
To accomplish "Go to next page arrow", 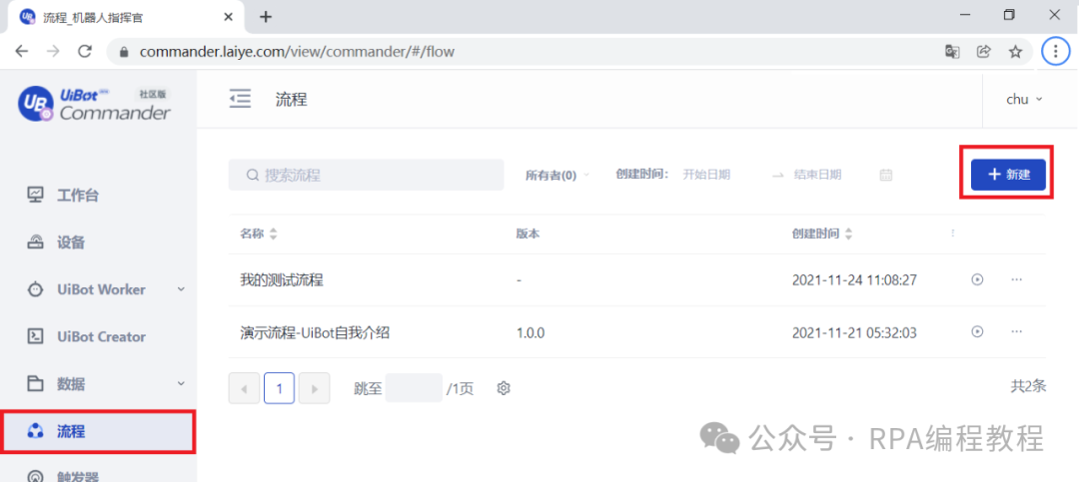I will click(315, 388).
